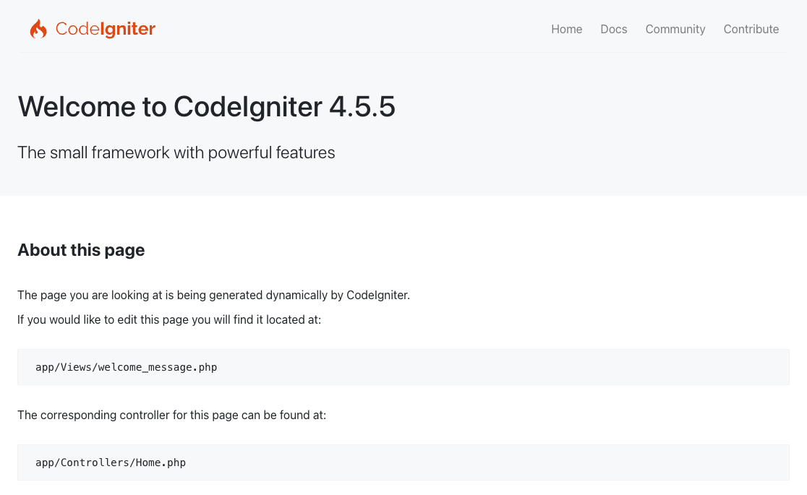The image size is (807, 495).
Task: Click the heading 'Welcome to CodeIgniter 4.5.5'
Action: pyautogui.click(x=206, y=106)
